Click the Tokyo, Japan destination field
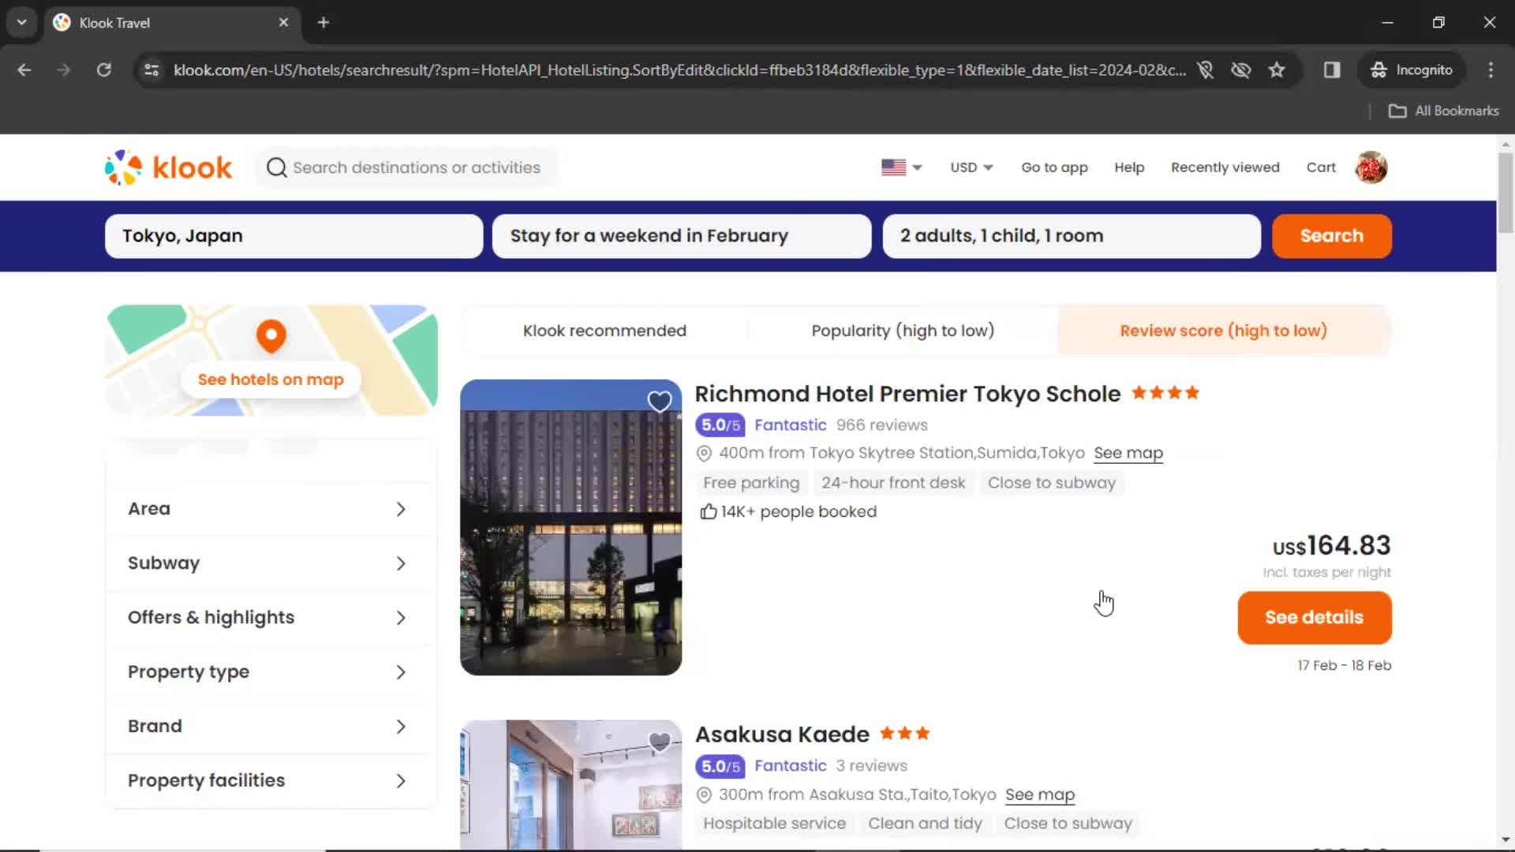 (x=294, y=236)
